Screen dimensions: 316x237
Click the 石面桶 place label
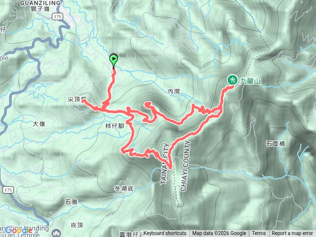click(x=276, y=144)
